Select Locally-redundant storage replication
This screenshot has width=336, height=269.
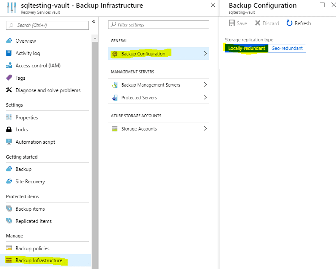pyautogui.click(x=247, y=48)
